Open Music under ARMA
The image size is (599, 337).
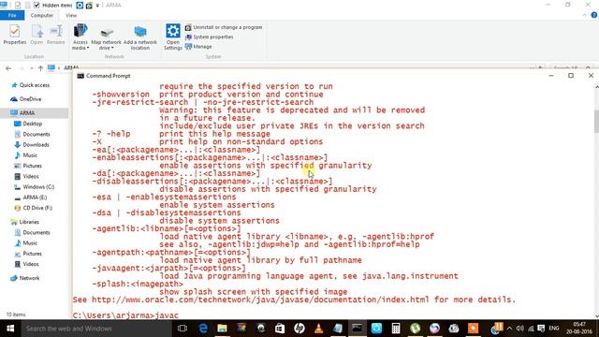[25, 155]
